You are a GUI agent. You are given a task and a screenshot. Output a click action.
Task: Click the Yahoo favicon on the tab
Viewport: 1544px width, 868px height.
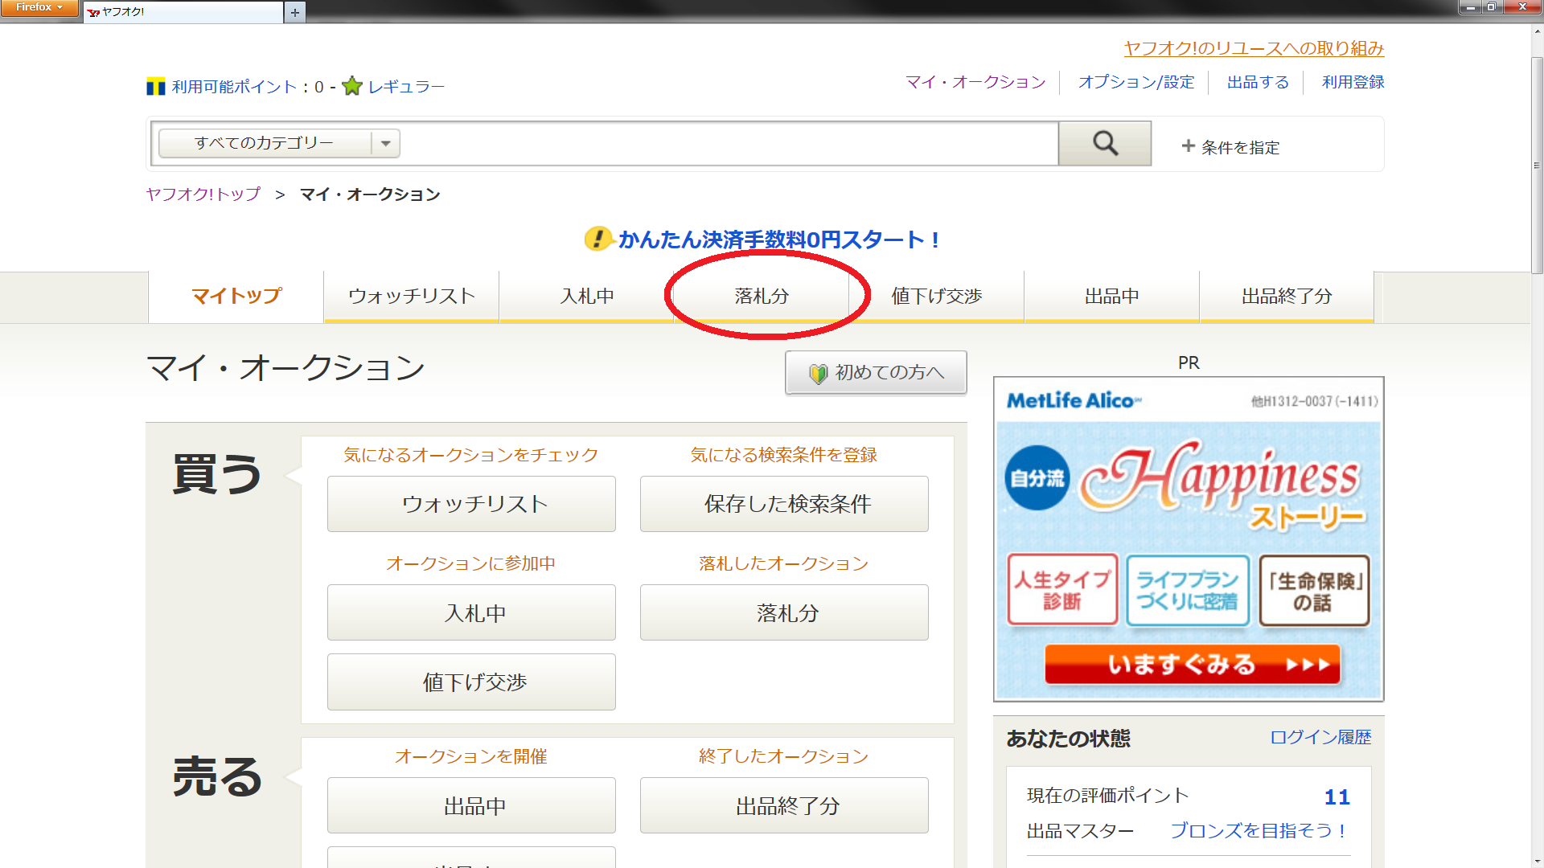(93, 12)
